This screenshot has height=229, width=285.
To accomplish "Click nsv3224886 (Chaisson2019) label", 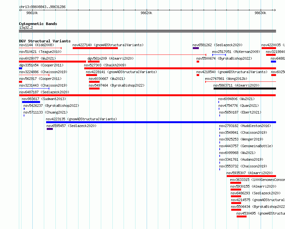I will coord(43,72).
